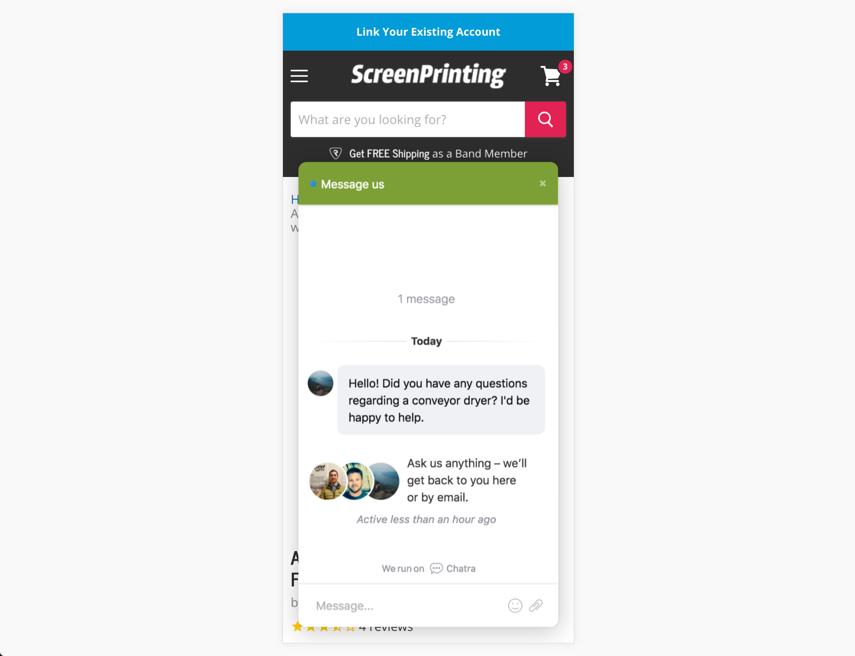This screenshot has width=855, height=656.
Task: Click the shopping cart icon
Action: pyautogui.click(x=552, y=77)
